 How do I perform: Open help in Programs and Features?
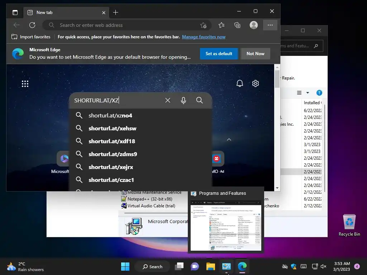coord(319,93)
